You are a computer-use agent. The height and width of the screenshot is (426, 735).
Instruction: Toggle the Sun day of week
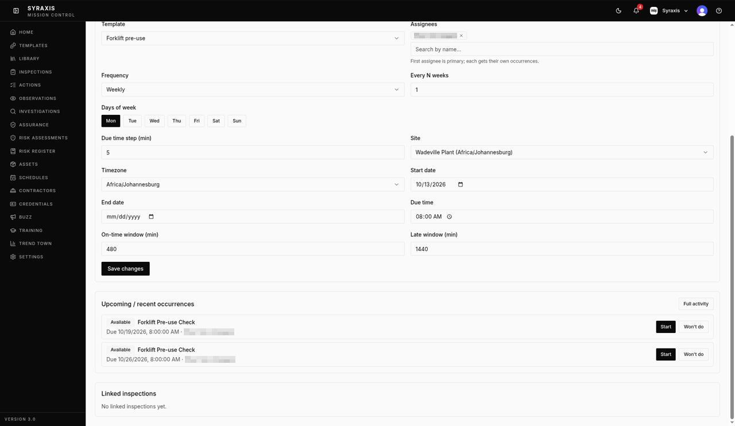[237, 121]
